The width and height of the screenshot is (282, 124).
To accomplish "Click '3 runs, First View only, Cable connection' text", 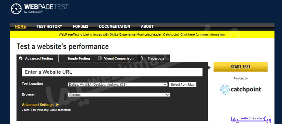I will coord(46,110).
